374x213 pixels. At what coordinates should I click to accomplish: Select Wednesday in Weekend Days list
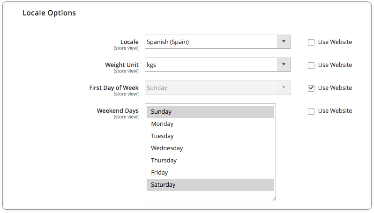[x=210, y=148]
